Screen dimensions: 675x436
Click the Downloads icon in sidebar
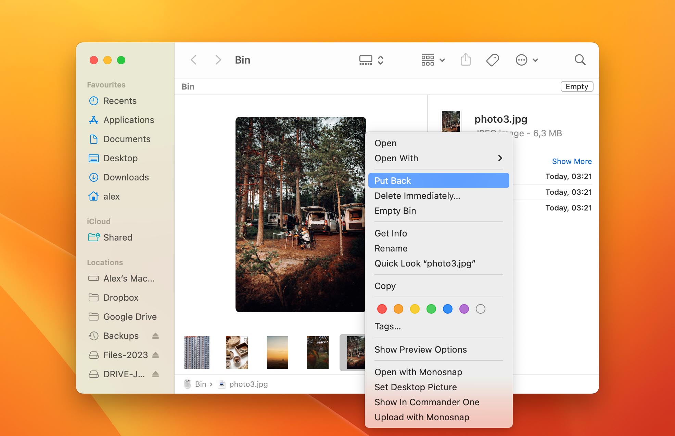click(x=93, y=177)
